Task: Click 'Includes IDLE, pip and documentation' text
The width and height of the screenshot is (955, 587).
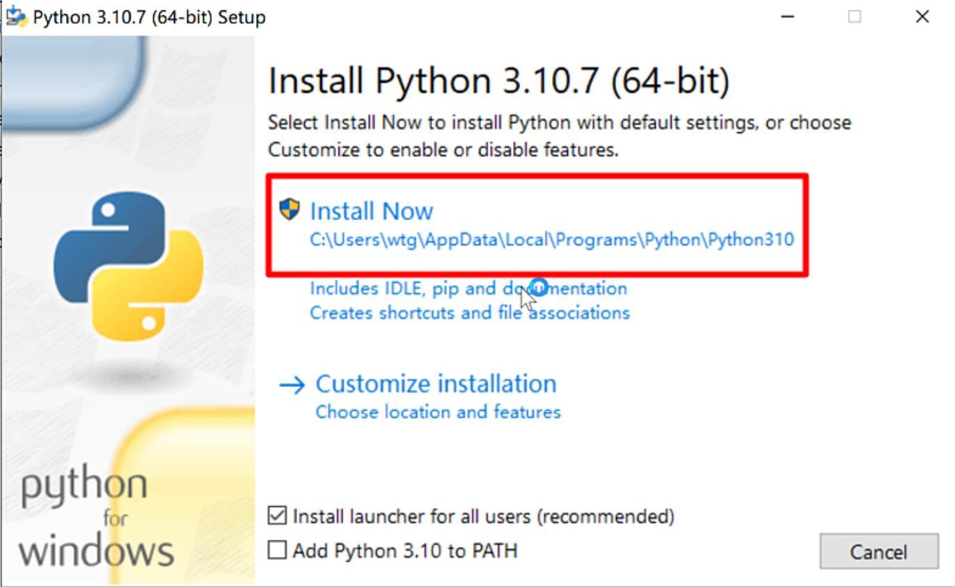Action: 468,288
